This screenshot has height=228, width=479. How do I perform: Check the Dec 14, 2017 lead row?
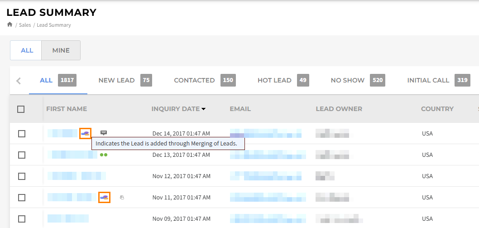[21, 134]
